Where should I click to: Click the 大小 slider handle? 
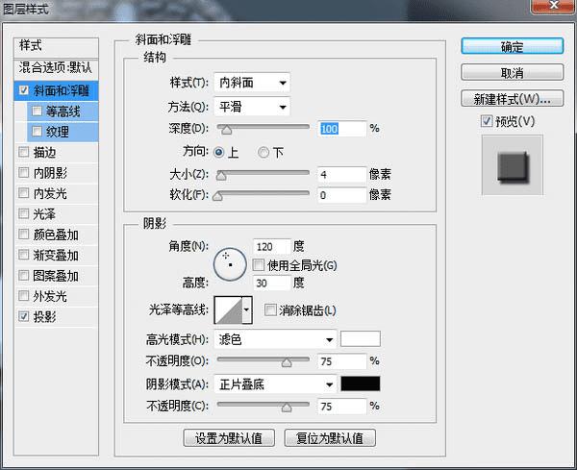[x=221, y=176]
